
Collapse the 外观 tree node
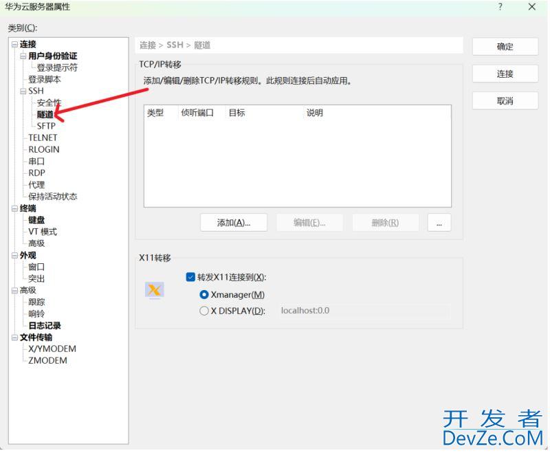[14, 255]
